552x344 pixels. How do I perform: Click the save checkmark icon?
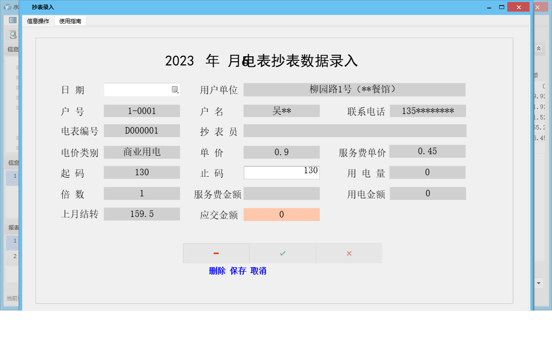point(283,253)
